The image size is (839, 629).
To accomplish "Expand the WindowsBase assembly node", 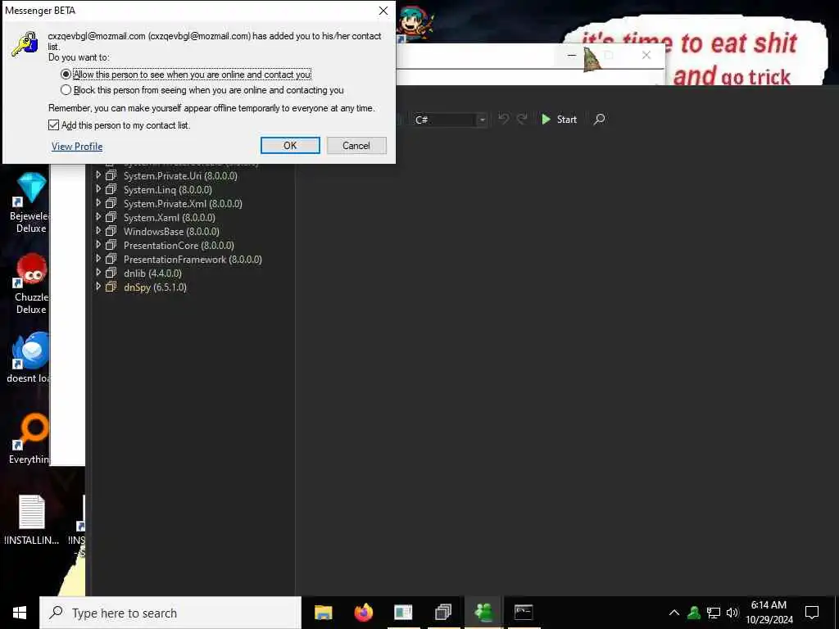I will tap(98, 230).
